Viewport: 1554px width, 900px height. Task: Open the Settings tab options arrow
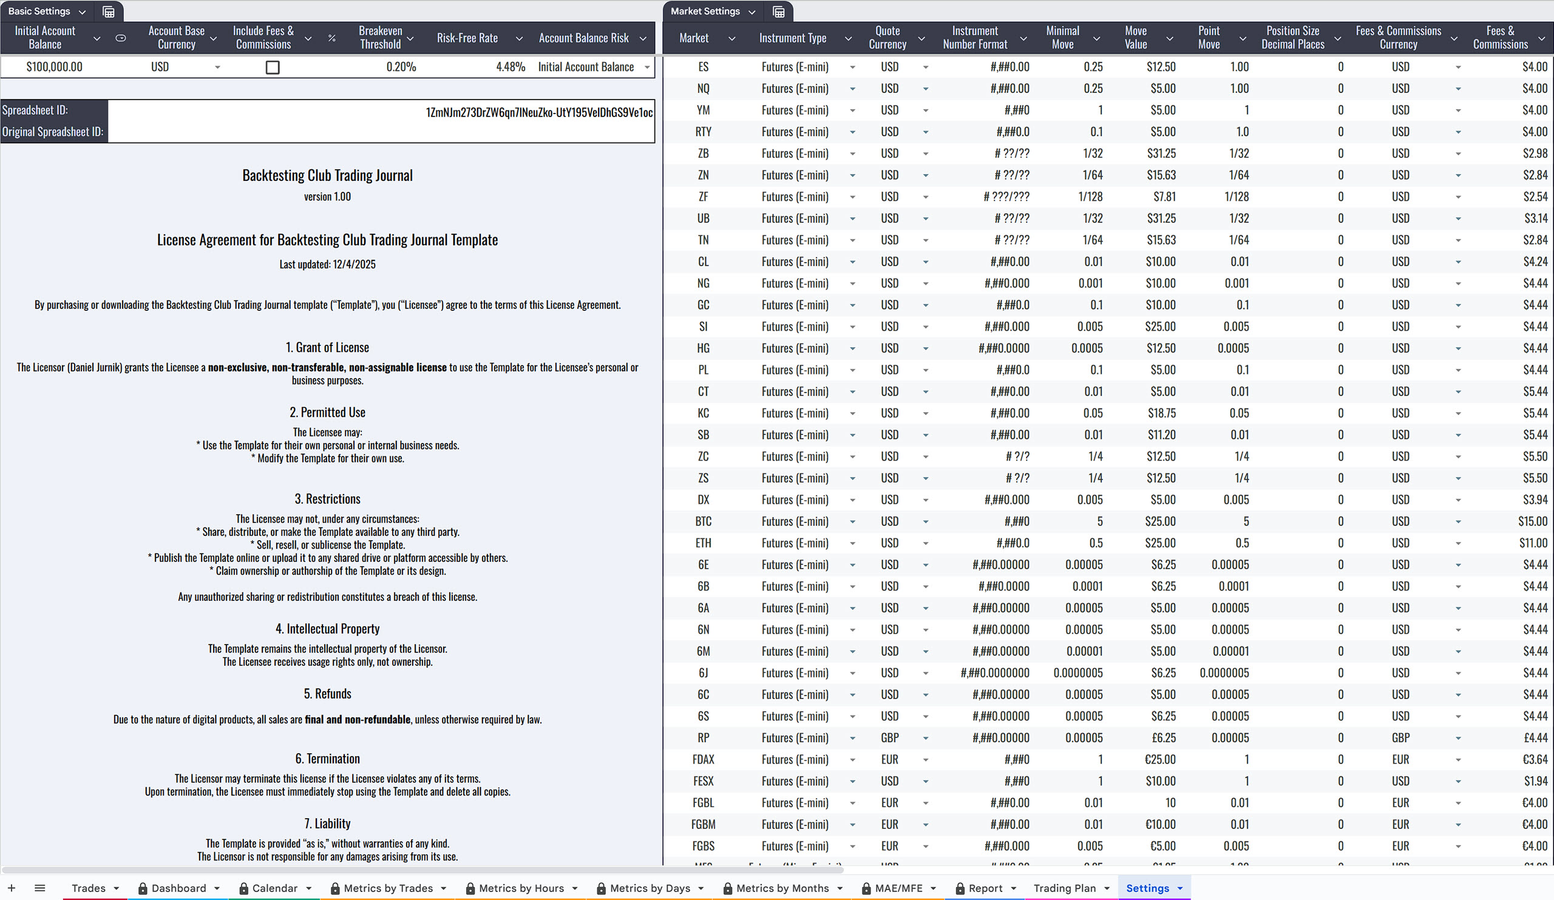coord(1179,888)
